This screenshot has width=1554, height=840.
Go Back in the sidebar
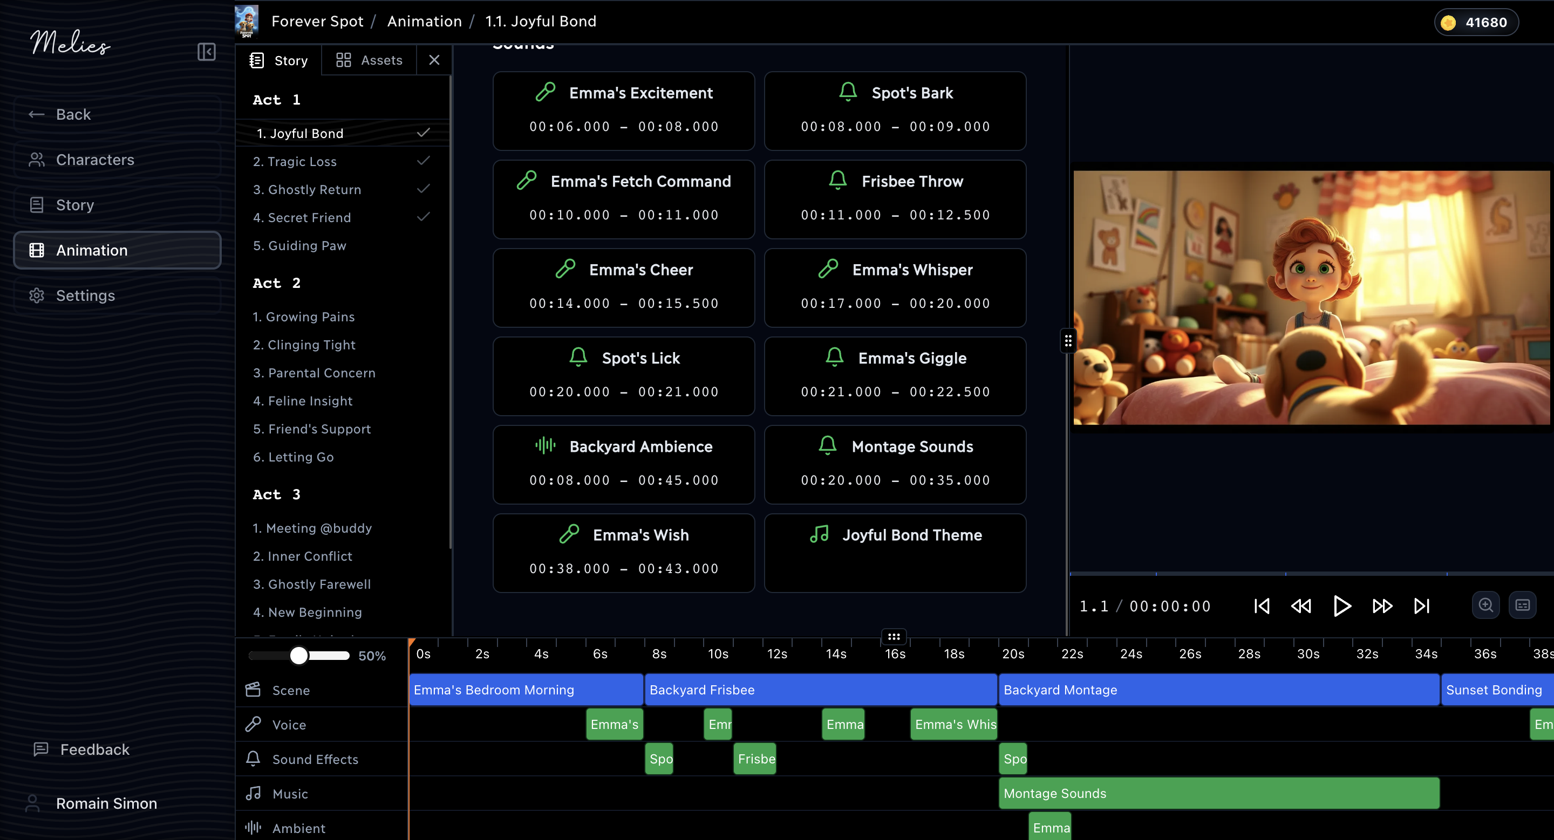117,114
